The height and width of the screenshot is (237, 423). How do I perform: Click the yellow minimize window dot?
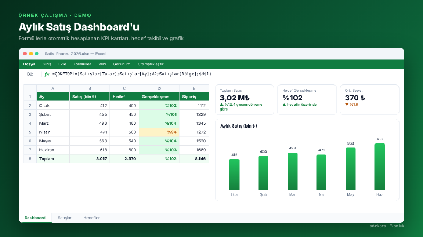(31, 54)
